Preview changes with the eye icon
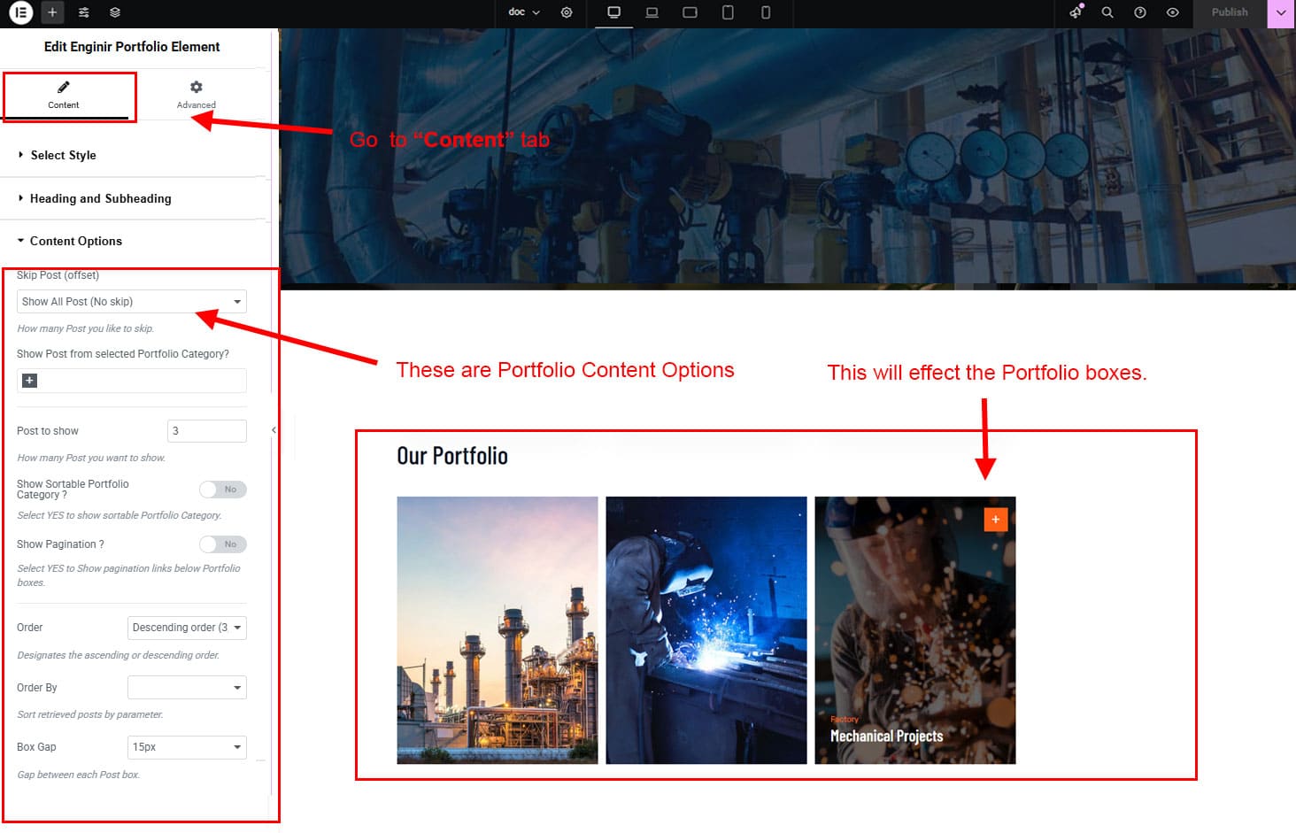Image resolution: width=1296 pixels, height=833 pixels. click(x=1172, y=12)
